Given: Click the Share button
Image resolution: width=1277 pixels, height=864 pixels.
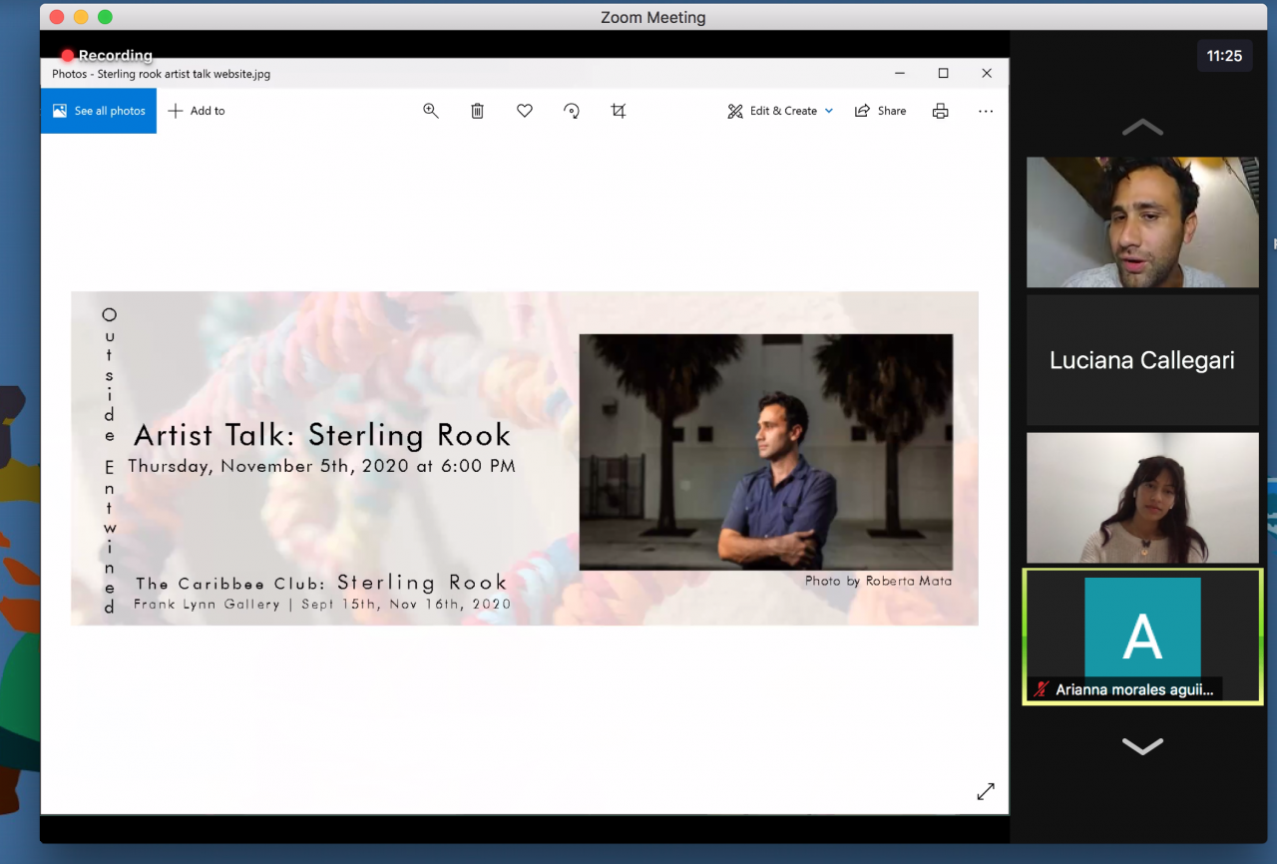Looking at the screenshot, I should (x=880, y=111).
